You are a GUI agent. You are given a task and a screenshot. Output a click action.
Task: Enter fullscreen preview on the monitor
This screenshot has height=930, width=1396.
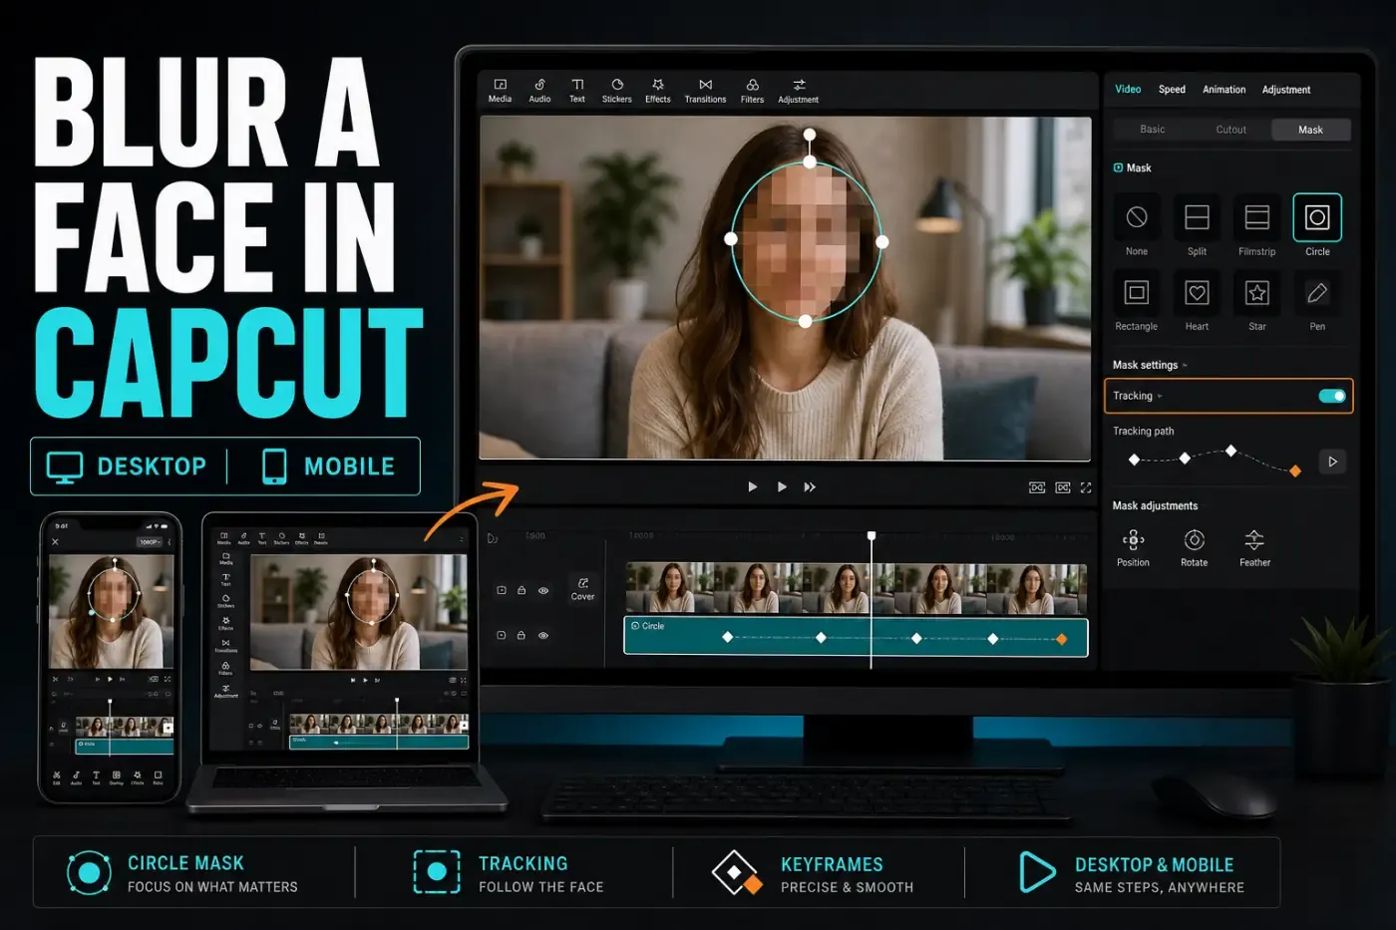point(1086,487)
